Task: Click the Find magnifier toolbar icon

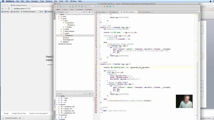Action: 79,7
